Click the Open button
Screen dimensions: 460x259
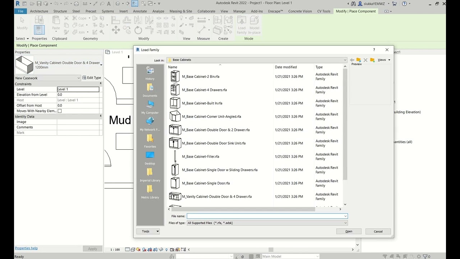349,231
